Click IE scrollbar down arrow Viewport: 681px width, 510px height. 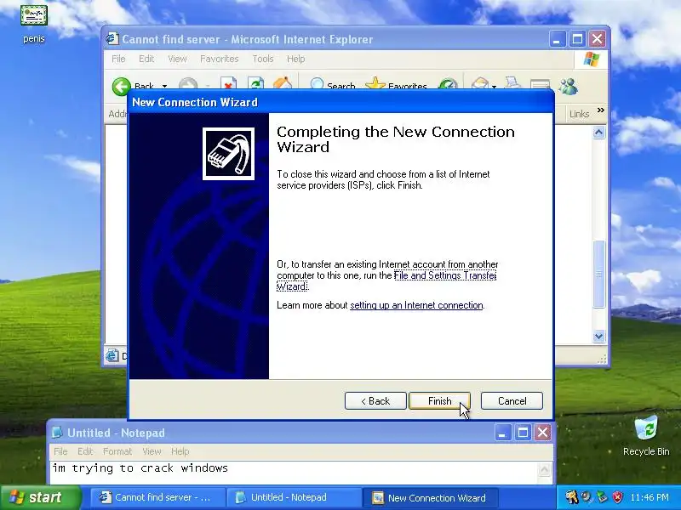[599, 336]
